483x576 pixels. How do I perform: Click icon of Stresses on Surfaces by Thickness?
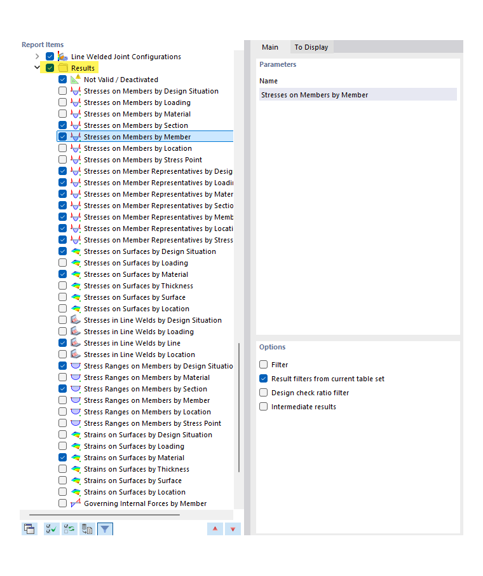click(76, 286)
